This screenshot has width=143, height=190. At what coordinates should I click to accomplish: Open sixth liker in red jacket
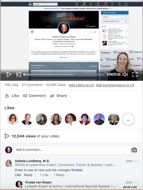(85, 119)
